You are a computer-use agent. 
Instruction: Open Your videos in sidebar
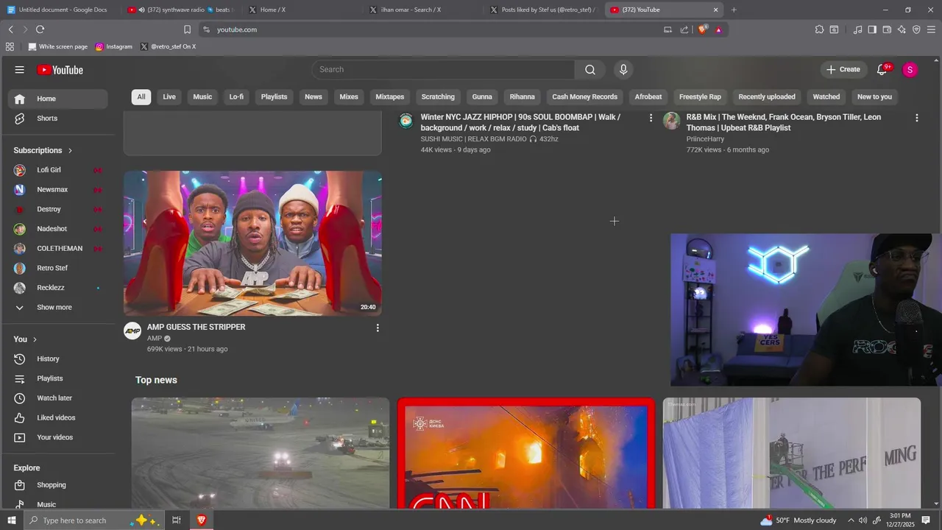point(57,437)
